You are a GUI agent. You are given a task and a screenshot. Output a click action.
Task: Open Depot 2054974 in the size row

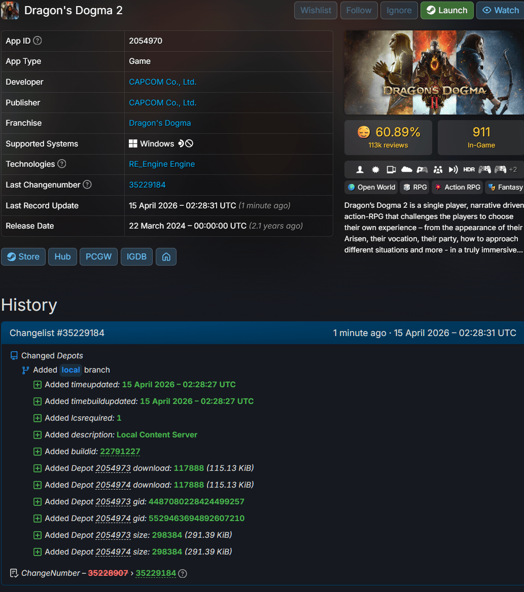tap(113, 552)
